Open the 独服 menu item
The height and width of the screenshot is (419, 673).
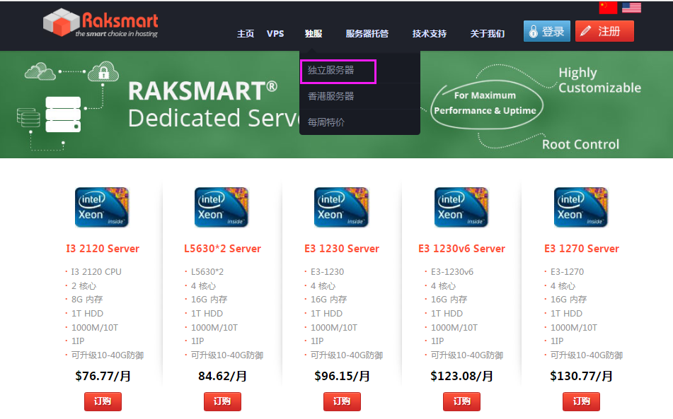pyautogui.click(x=314, y=33)
